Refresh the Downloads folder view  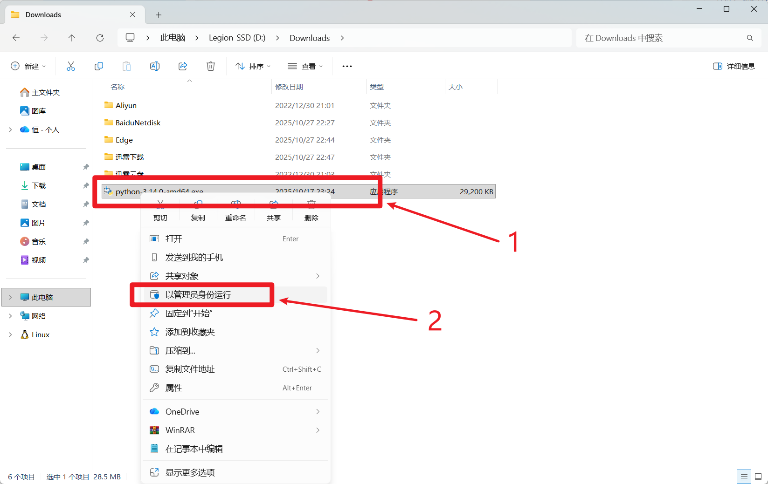pyautogui.click(x=100, y=38)
